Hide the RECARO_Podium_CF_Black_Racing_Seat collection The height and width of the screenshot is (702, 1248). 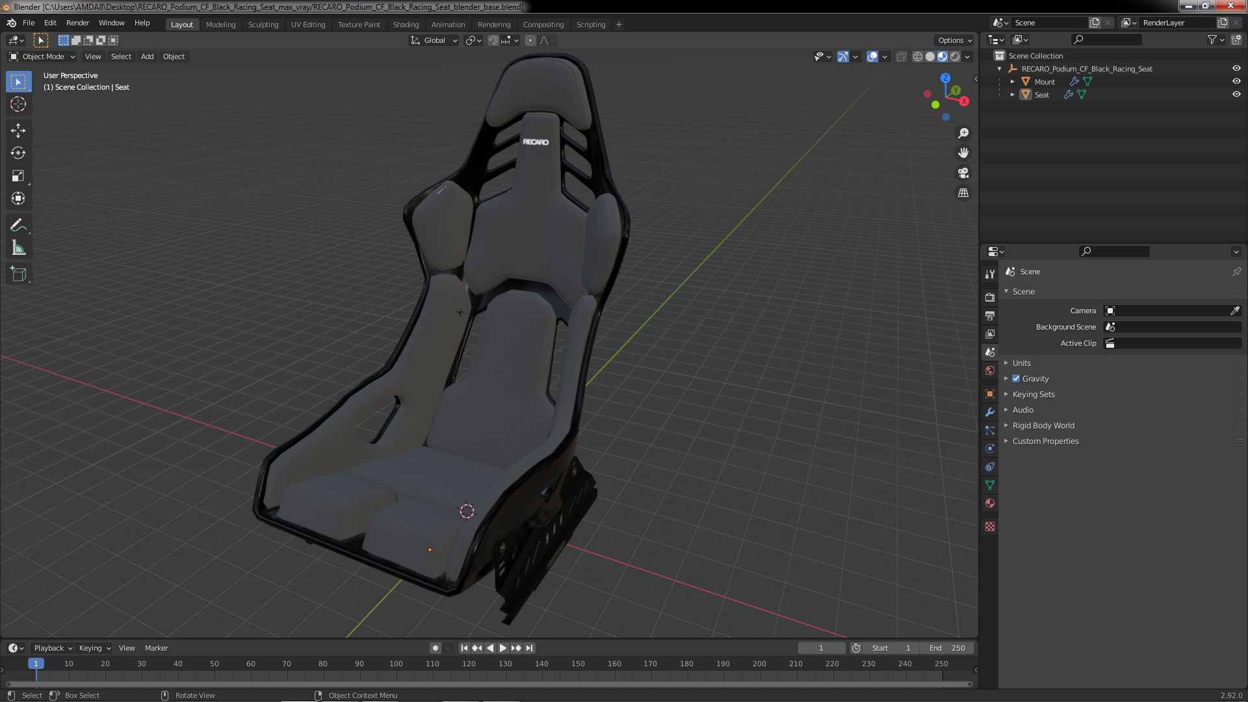coord(1236,68)
